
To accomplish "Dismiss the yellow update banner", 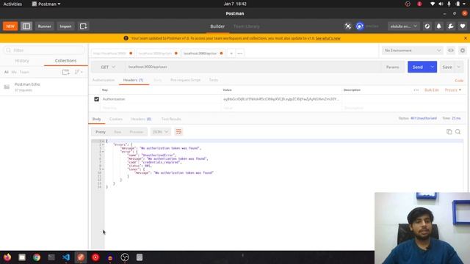I will (x=465, y=38).
